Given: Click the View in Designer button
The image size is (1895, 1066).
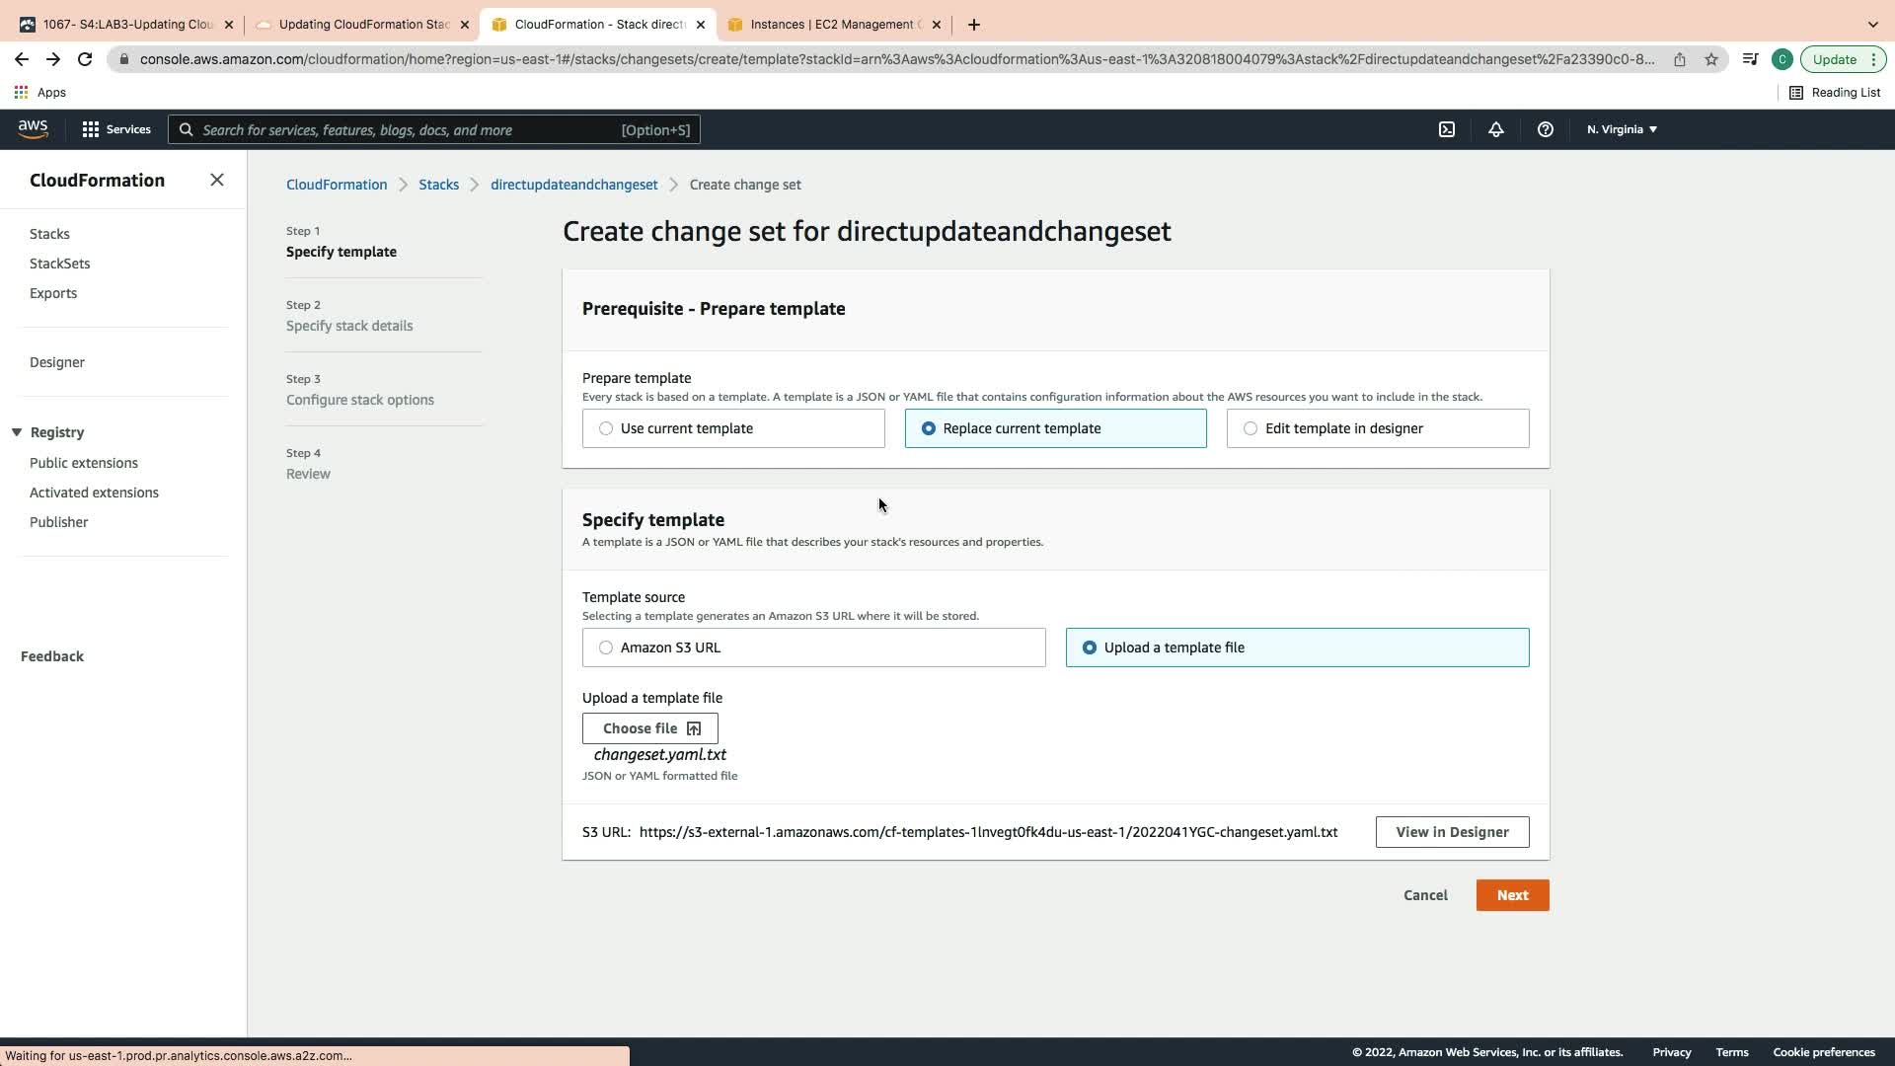Looking at the screenshot, I should pos(1452,832).
